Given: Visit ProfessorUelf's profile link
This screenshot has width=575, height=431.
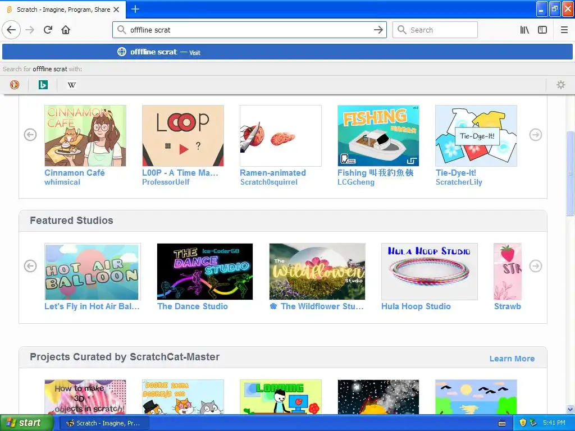Looking at the screenshot, I should coord(166,182).
